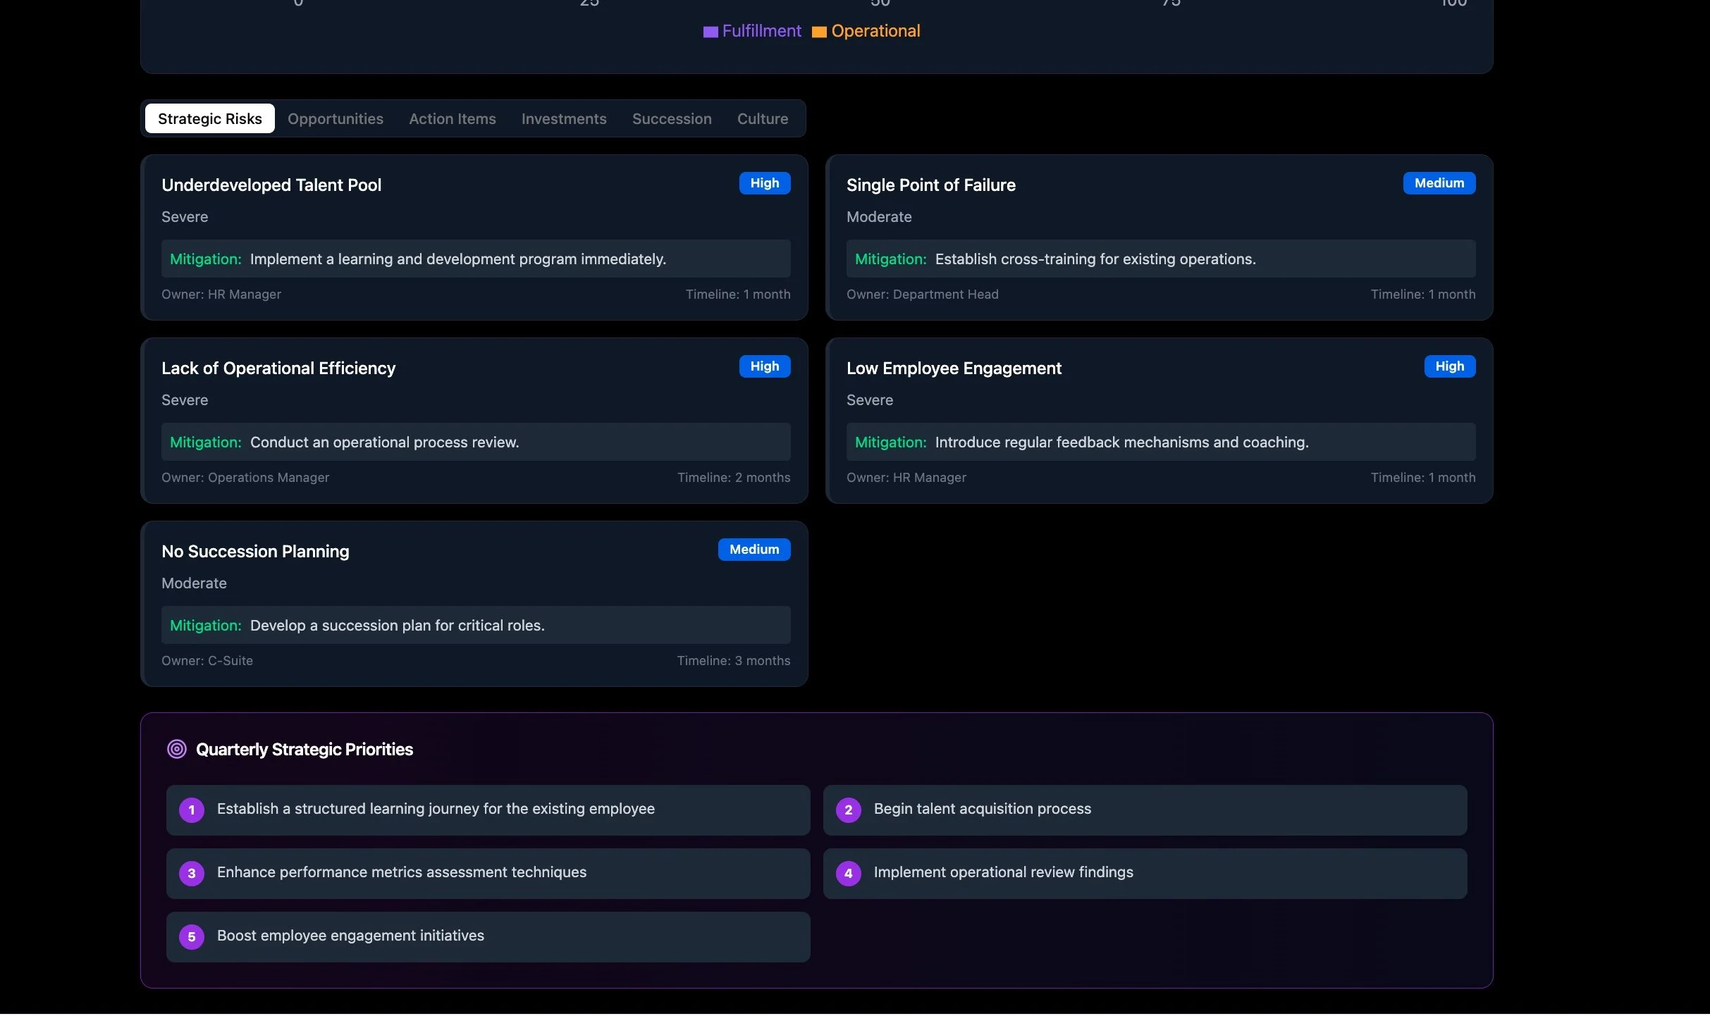Select the Investments tab

[x=564, y=119]
